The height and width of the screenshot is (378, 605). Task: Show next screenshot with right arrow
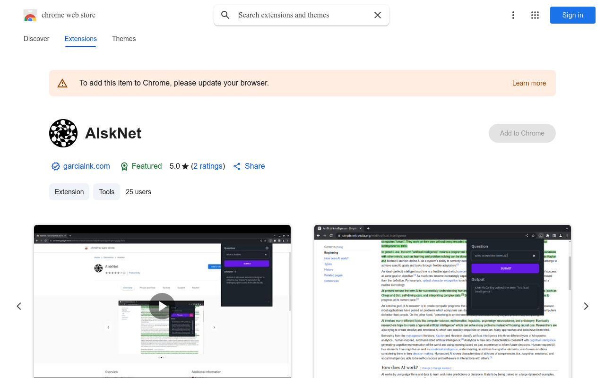586,306
